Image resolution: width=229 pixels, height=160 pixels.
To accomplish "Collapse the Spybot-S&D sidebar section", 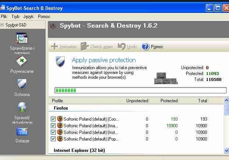I will pos(2,25).
